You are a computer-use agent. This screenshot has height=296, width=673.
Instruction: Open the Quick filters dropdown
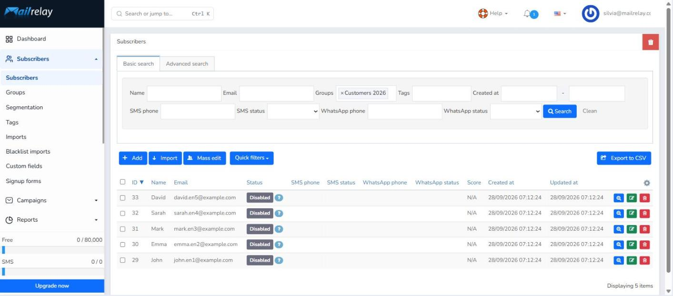click(251, 158)
